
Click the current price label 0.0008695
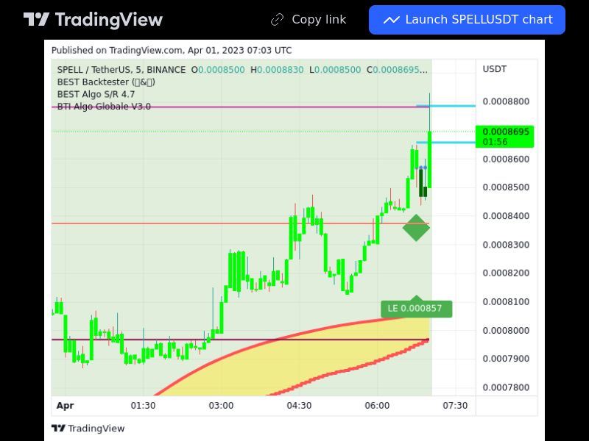pos(504,137)
